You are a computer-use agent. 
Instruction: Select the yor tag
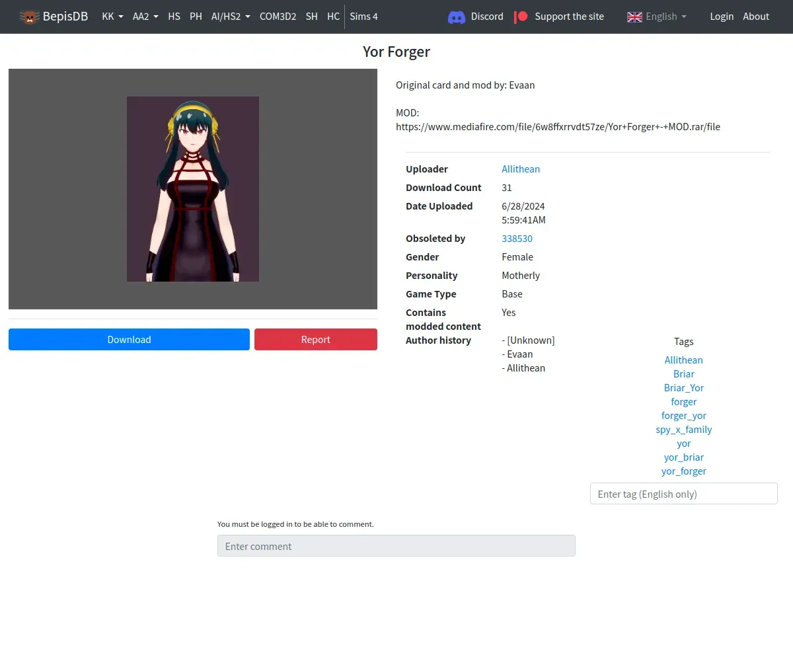click(x=684, y=444)
